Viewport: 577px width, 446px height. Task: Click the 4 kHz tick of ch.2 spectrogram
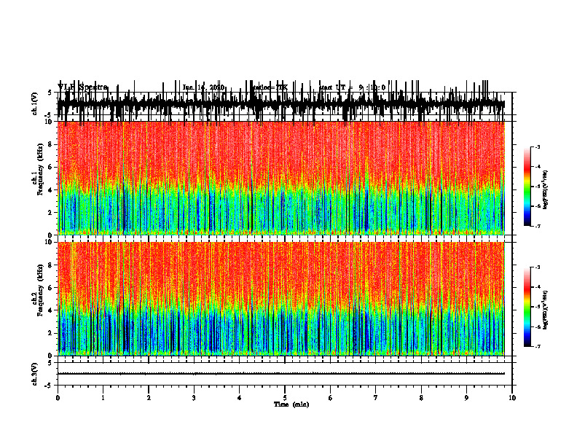coord(51,310)
